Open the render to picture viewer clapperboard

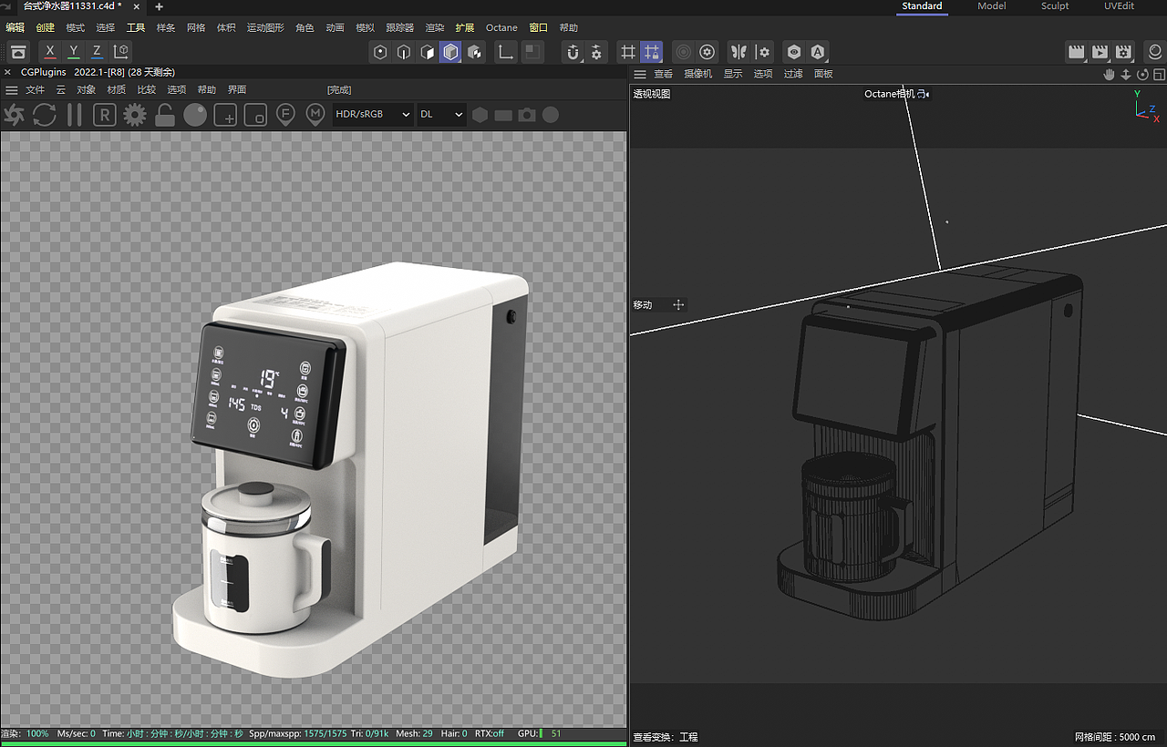pyautogui.click(x=1100, y=52)
